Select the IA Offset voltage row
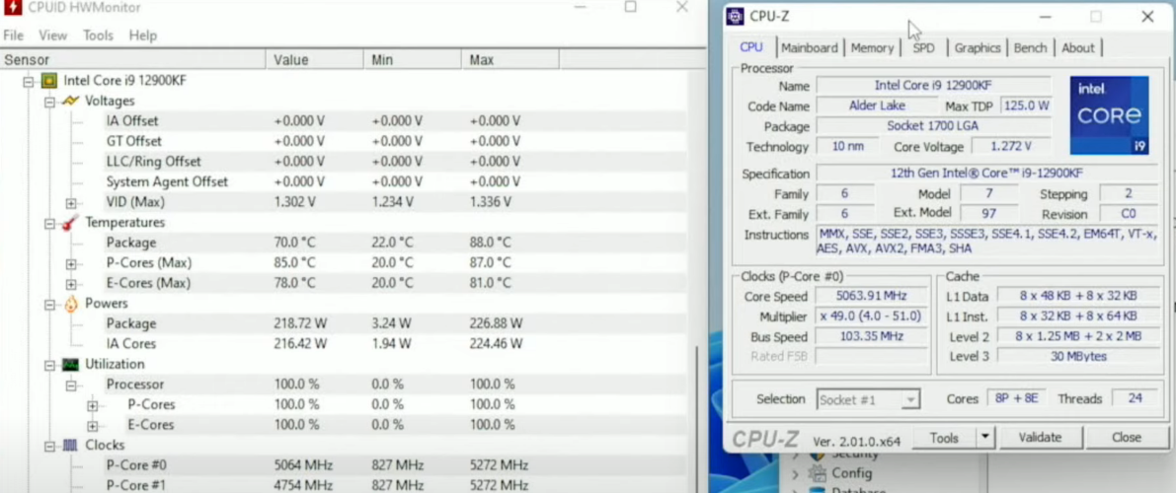Image resolution: width=1176 pixels, height=493 pixels. click(396, 121)
